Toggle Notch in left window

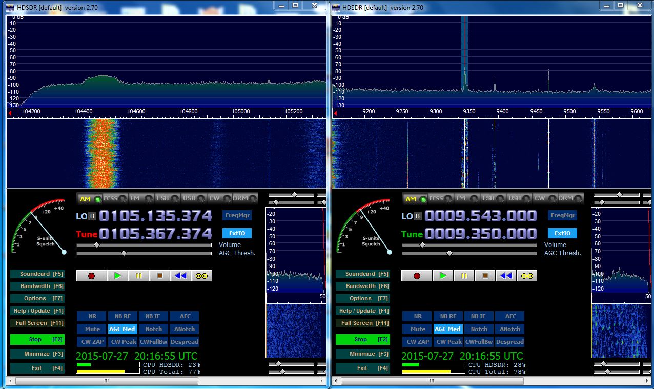point(153,329)
